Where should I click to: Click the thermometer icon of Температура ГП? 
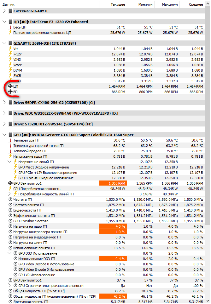tap(10, 140)
